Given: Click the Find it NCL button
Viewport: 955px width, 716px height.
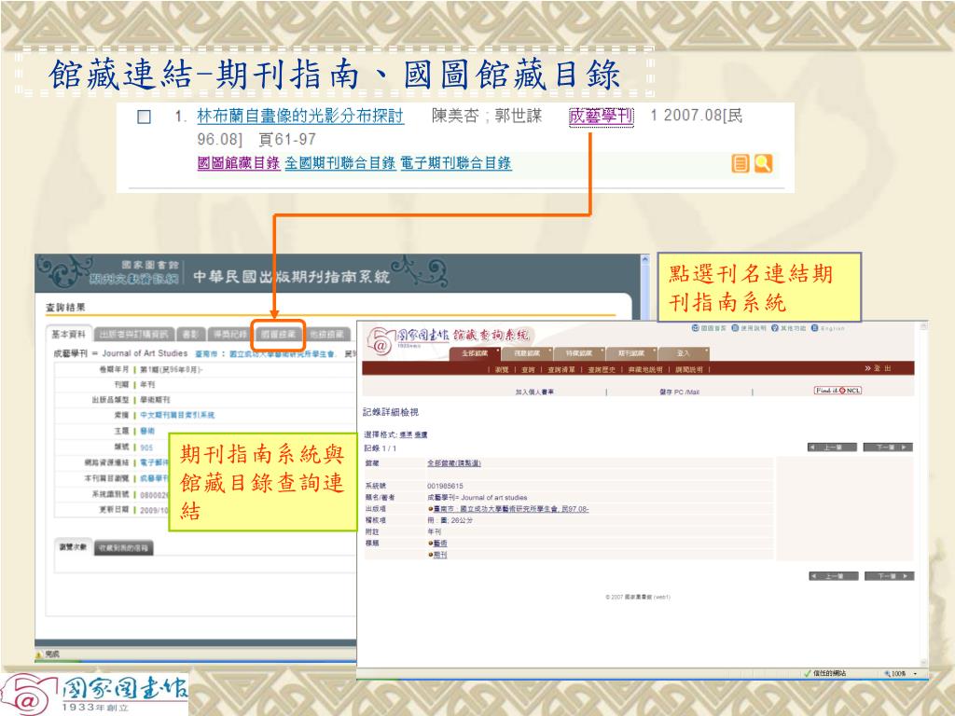Looking at the screenshot, I should [838, 391].
